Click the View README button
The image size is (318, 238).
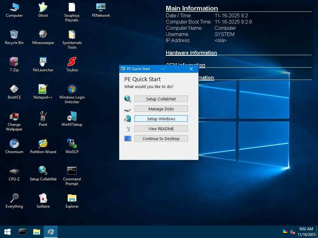161,129
